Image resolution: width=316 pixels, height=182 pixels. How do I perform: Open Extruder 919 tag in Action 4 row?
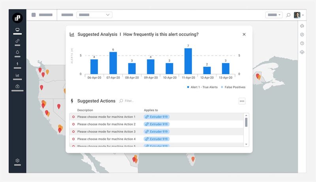point(156,139)
